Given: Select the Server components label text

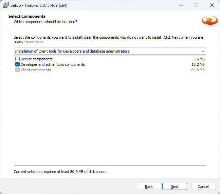Looking at the screenshot, I should [37, 59].
